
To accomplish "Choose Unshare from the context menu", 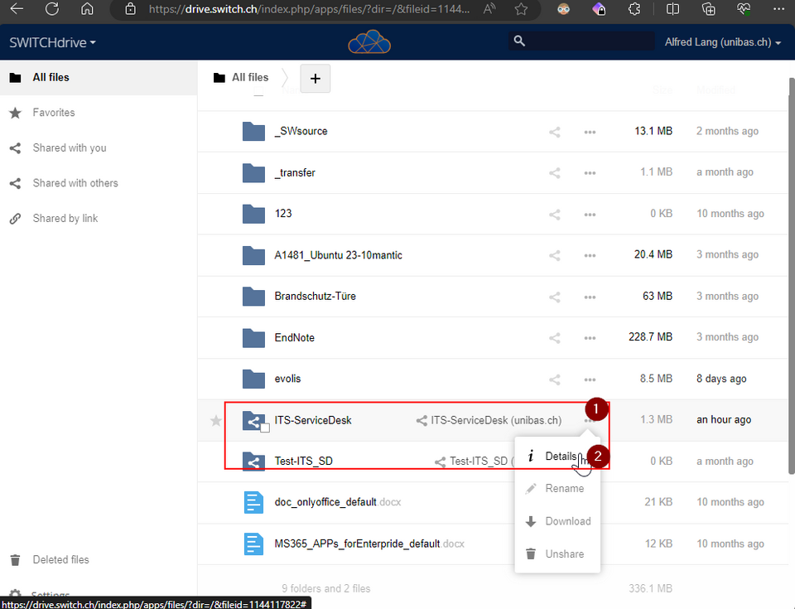I will tap(557, 553).
